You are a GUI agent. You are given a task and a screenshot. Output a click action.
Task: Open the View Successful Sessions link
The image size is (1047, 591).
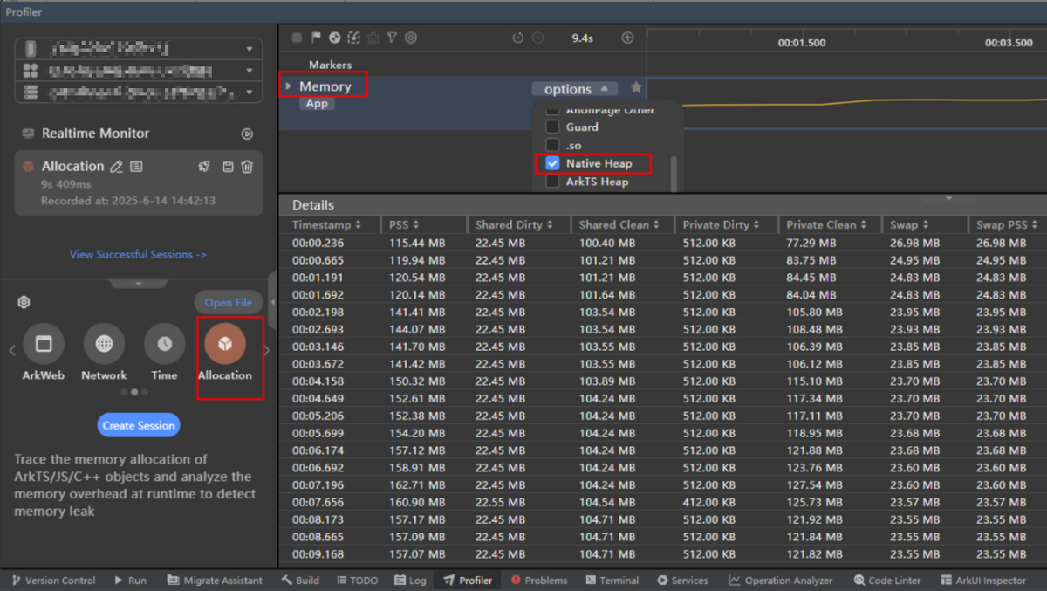click(138, 255)
